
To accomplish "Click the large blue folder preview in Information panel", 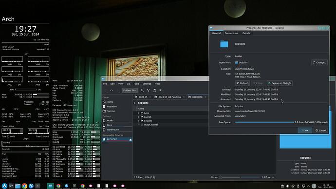I will (x=305, y=141).
